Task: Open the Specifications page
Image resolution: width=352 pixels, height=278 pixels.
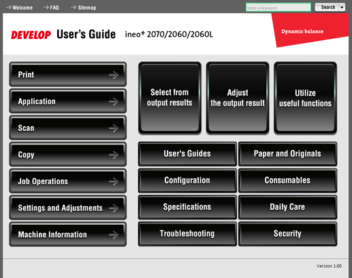Action: [187, 207]
